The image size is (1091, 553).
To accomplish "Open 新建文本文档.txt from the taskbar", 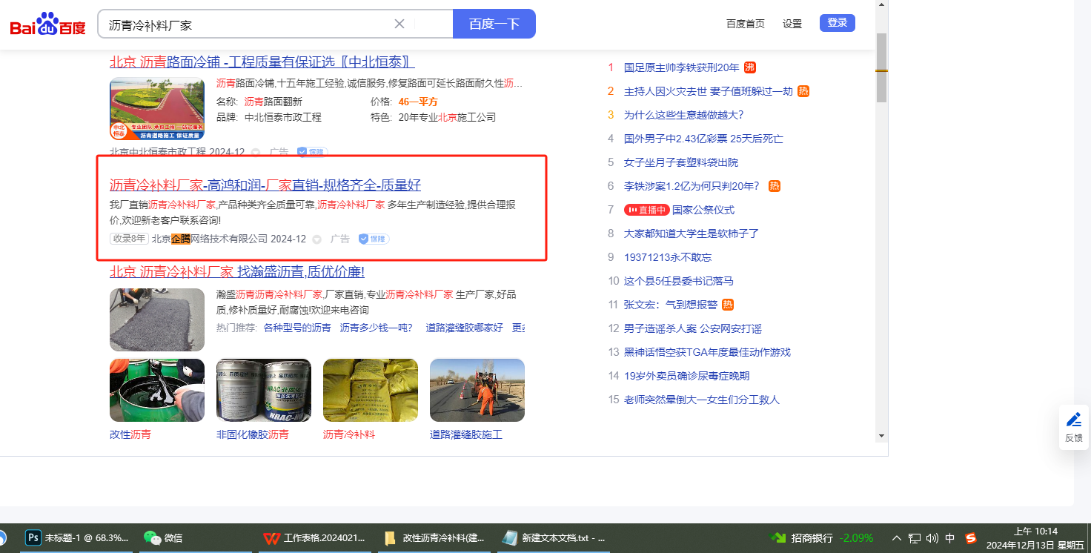I will tap(553, 538).
